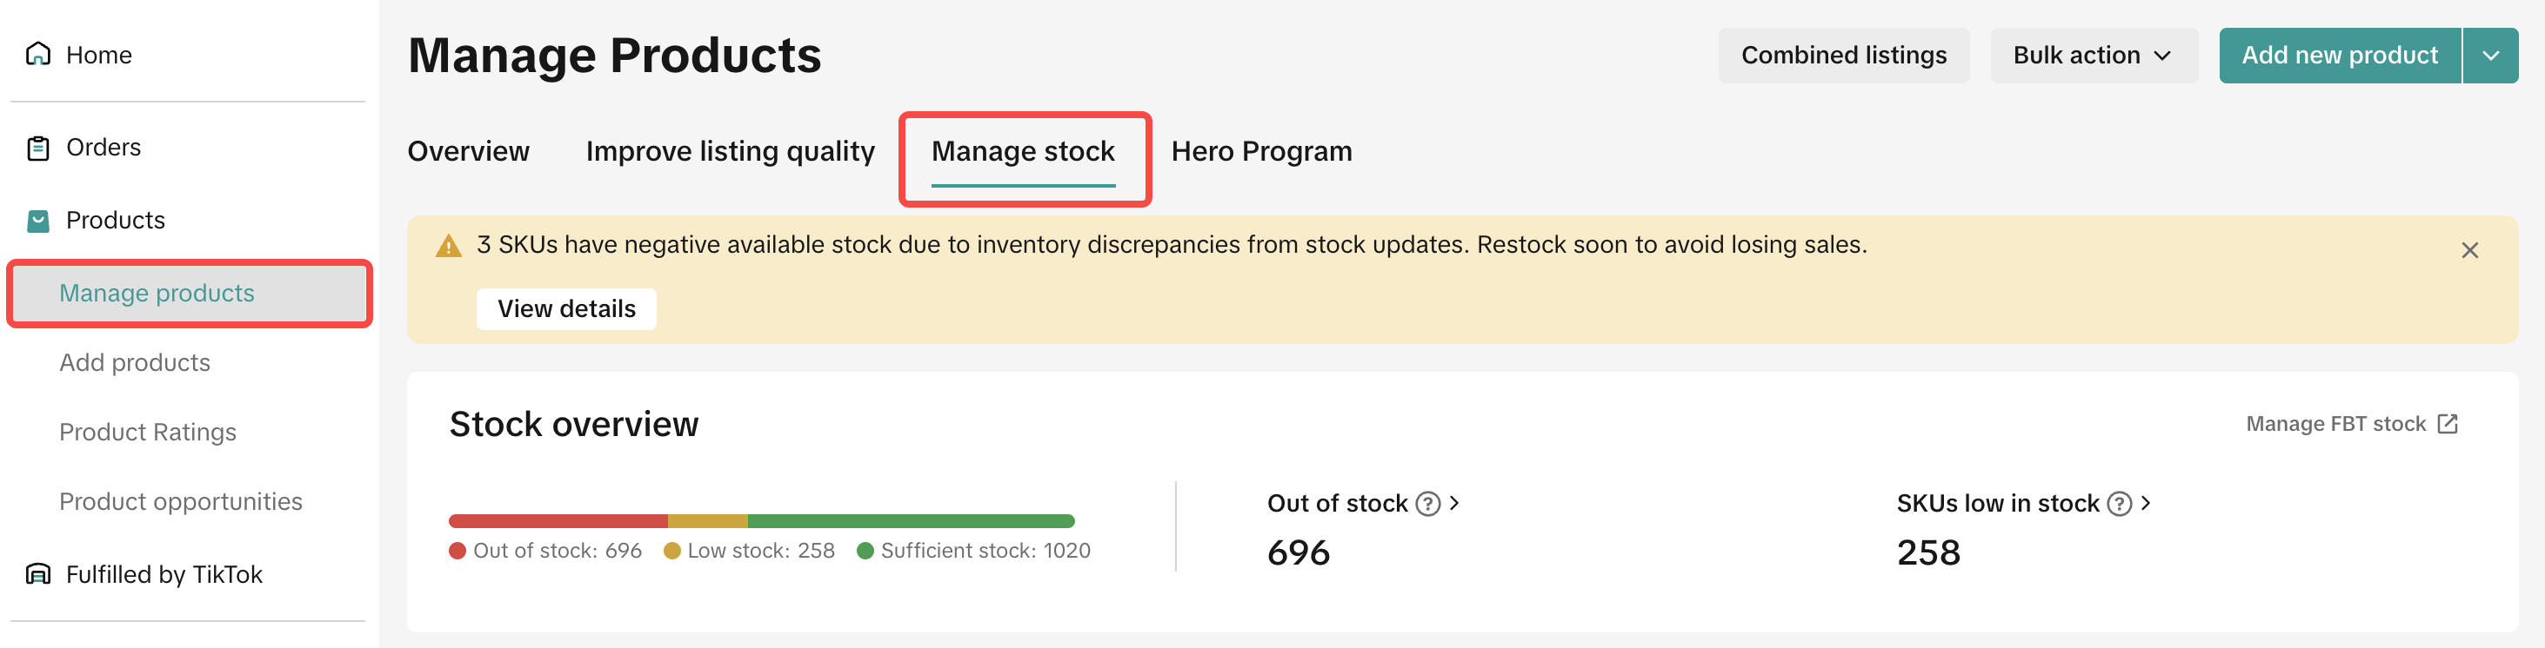
Task: Open the Manage FBT stock link
Action: [2350, 424]
